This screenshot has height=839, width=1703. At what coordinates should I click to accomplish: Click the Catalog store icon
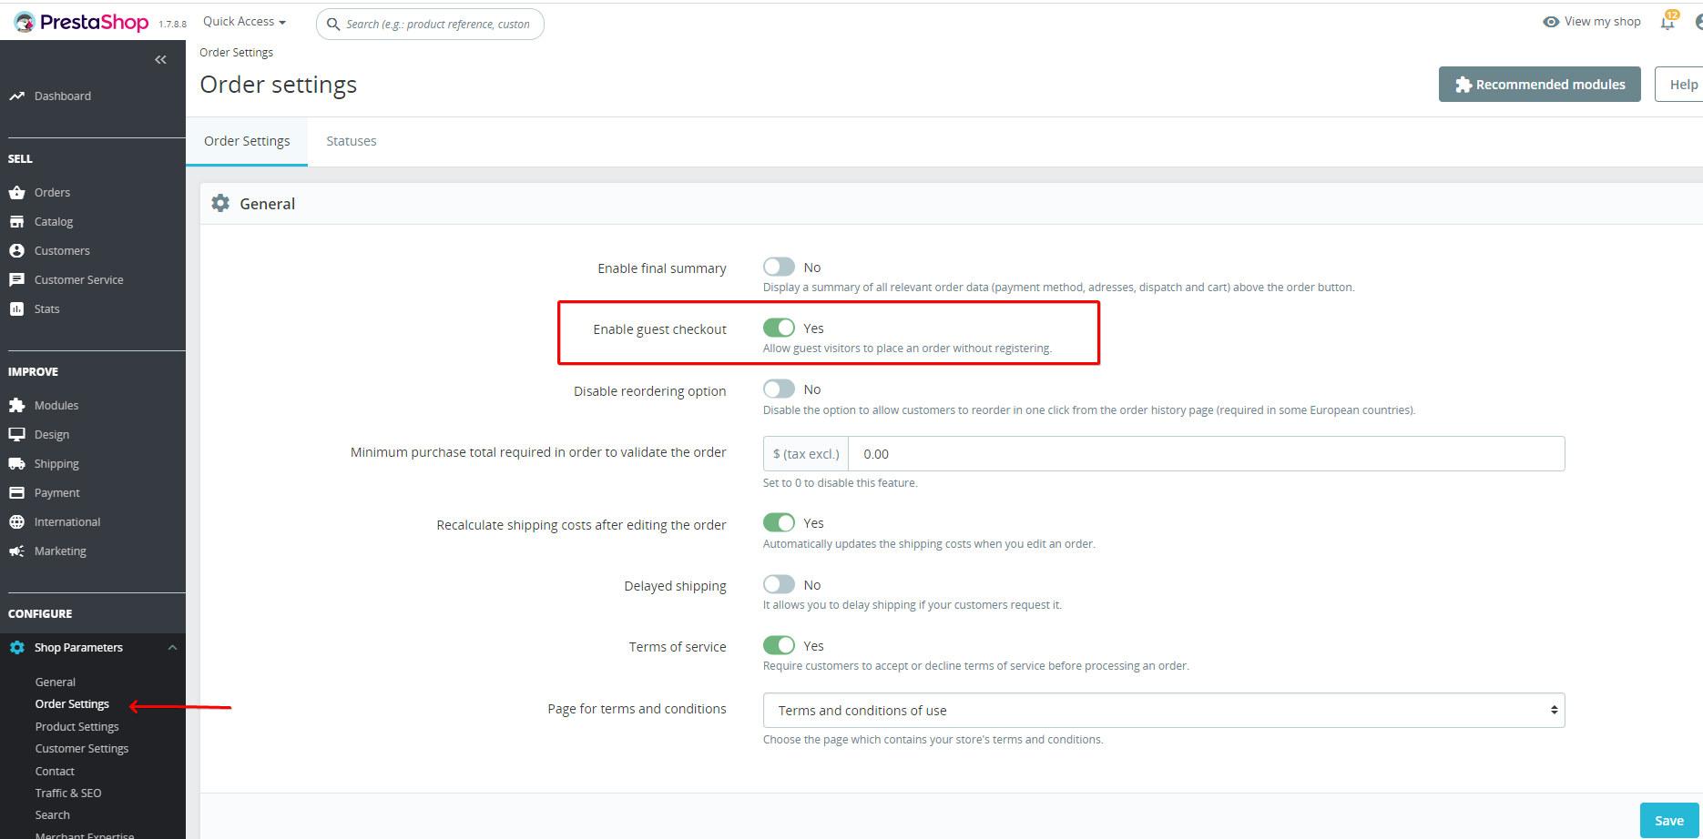pos(16,221)
